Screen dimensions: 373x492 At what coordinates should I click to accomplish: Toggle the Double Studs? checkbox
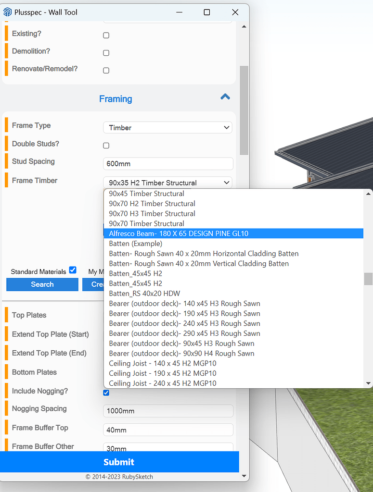pos(106,146)
